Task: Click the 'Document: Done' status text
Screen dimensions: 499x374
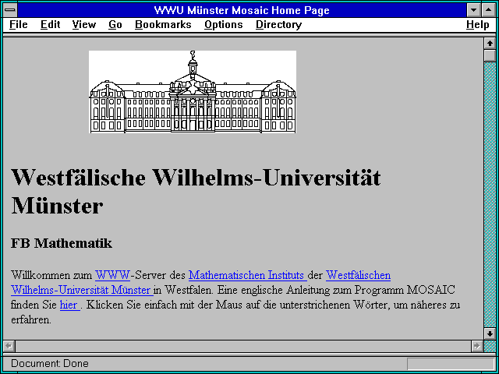Action: (x=50, y=363)
